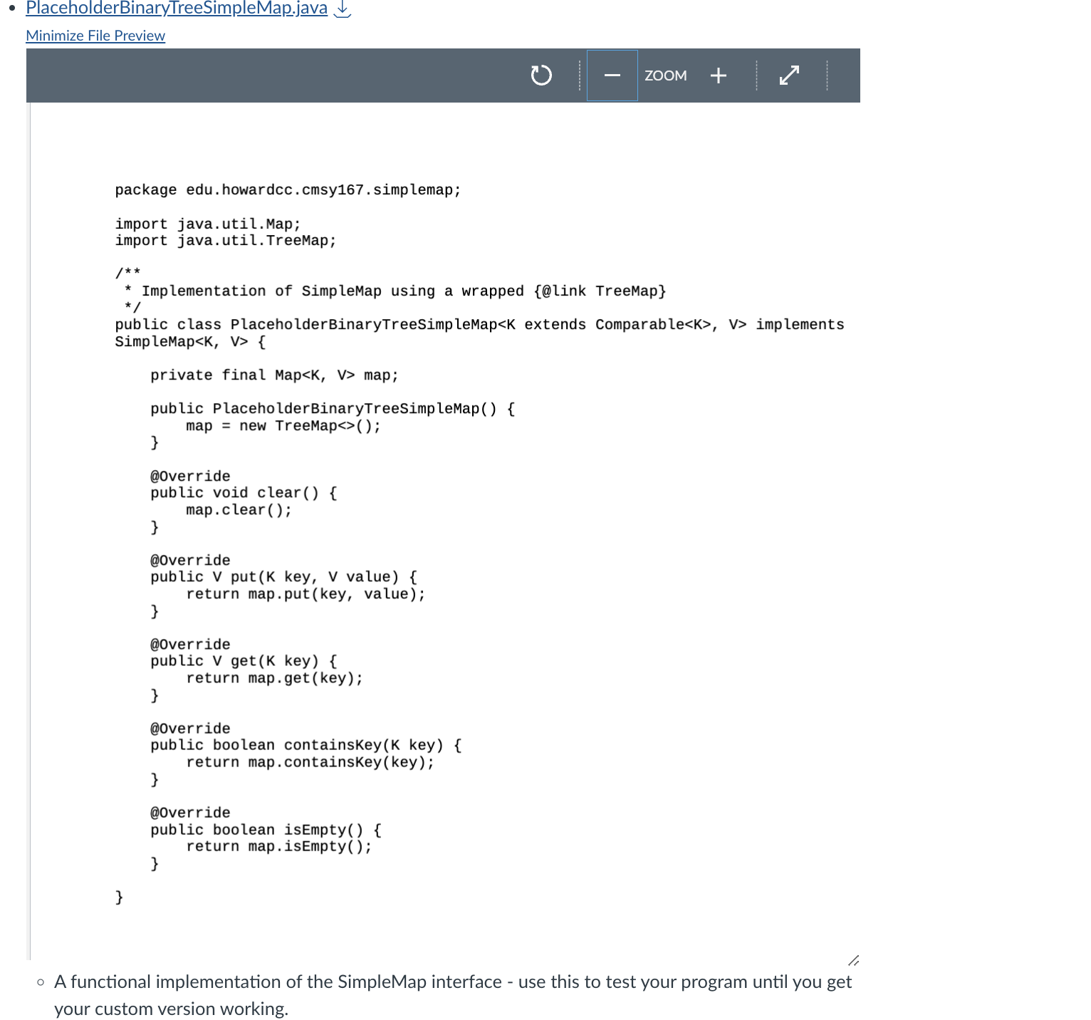This screenshot has width=1091, height=1020.
Task: Click the @Override annotation above the get method
Action: coord(189,643)
